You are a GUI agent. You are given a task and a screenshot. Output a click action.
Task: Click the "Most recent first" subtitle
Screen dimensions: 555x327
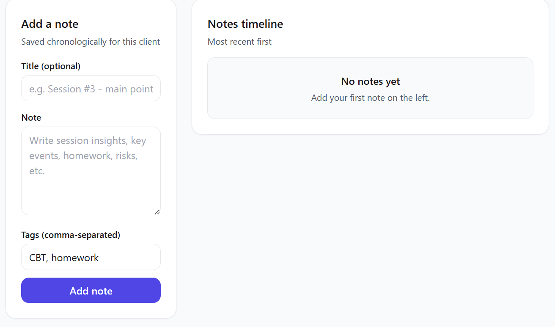pos(239,42)
